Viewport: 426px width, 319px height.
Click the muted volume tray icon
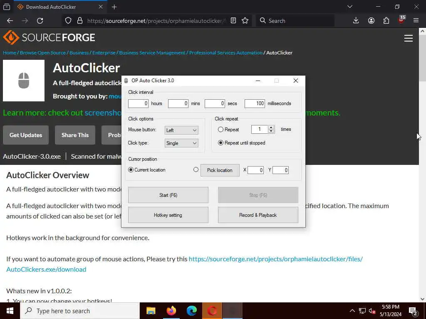pyautogui.click(x=372, y=311)
